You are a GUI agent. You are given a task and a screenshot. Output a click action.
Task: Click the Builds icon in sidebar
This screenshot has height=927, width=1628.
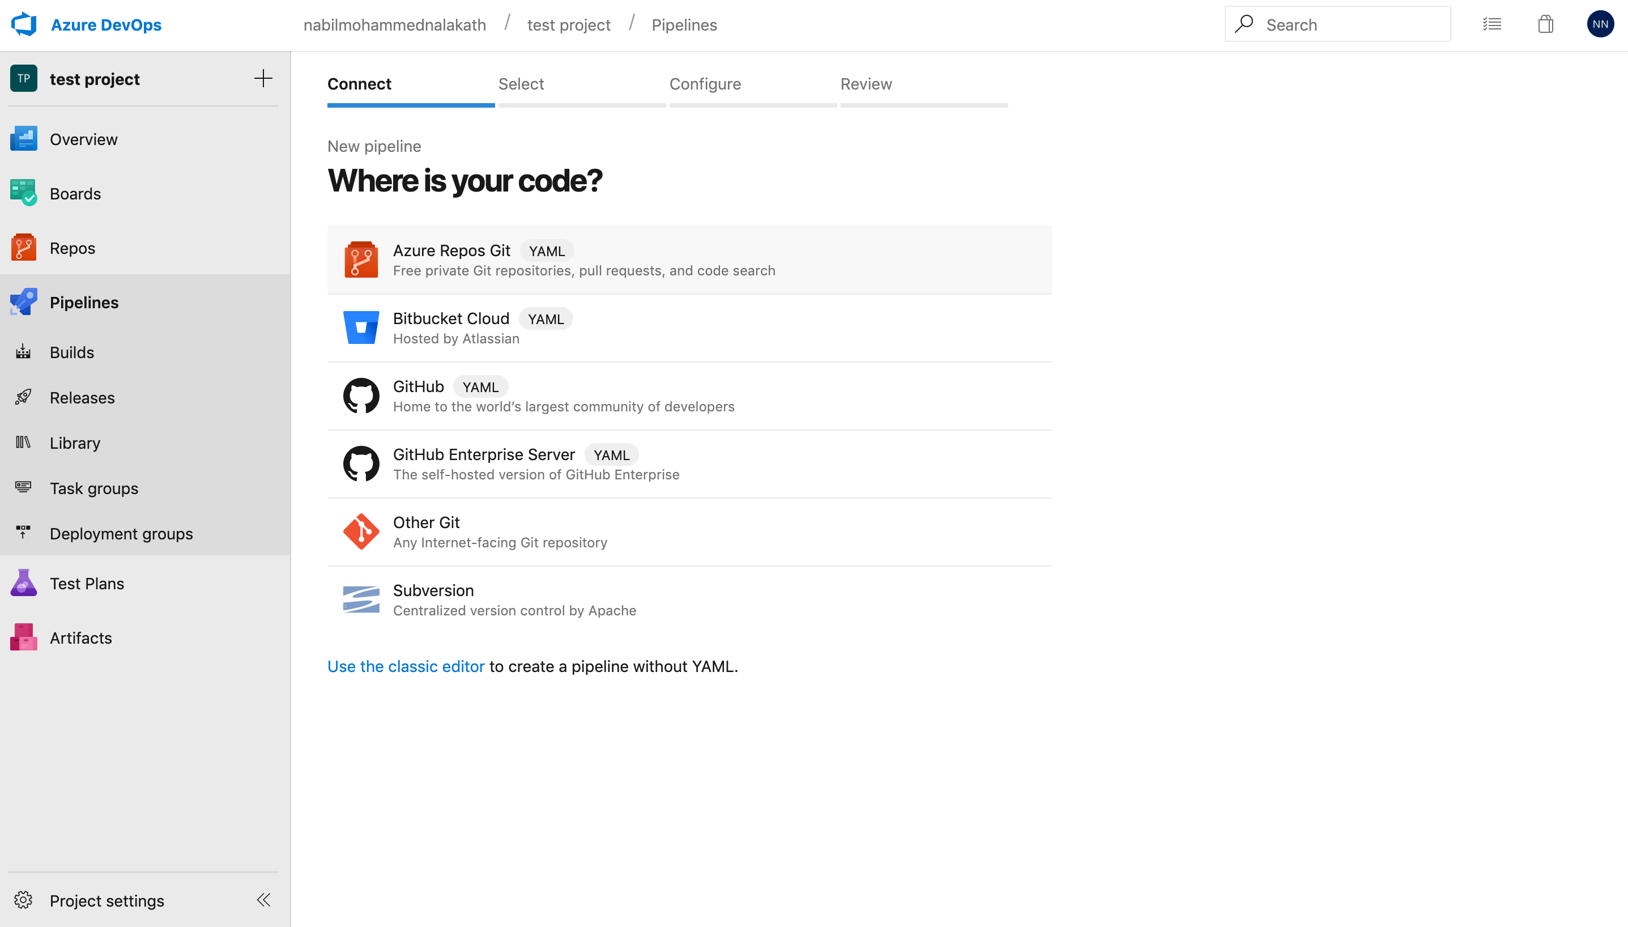point(23,351)
